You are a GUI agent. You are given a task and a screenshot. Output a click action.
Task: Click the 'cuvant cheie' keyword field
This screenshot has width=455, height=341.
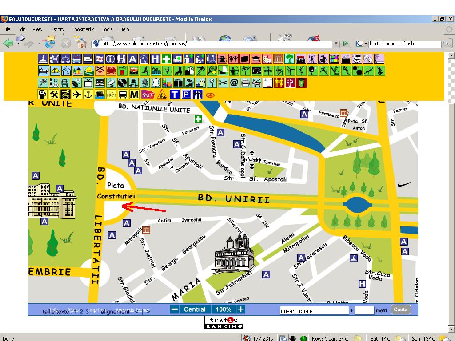pos(314,310)
